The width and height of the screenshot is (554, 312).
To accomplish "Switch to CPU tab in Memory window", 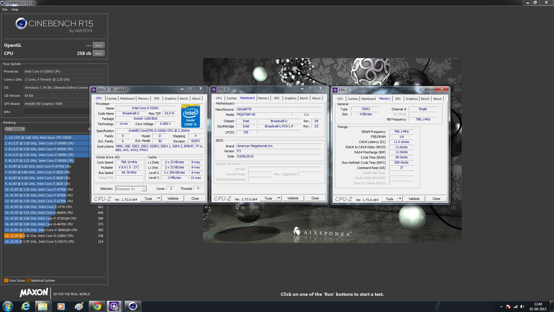I will 340,99.
